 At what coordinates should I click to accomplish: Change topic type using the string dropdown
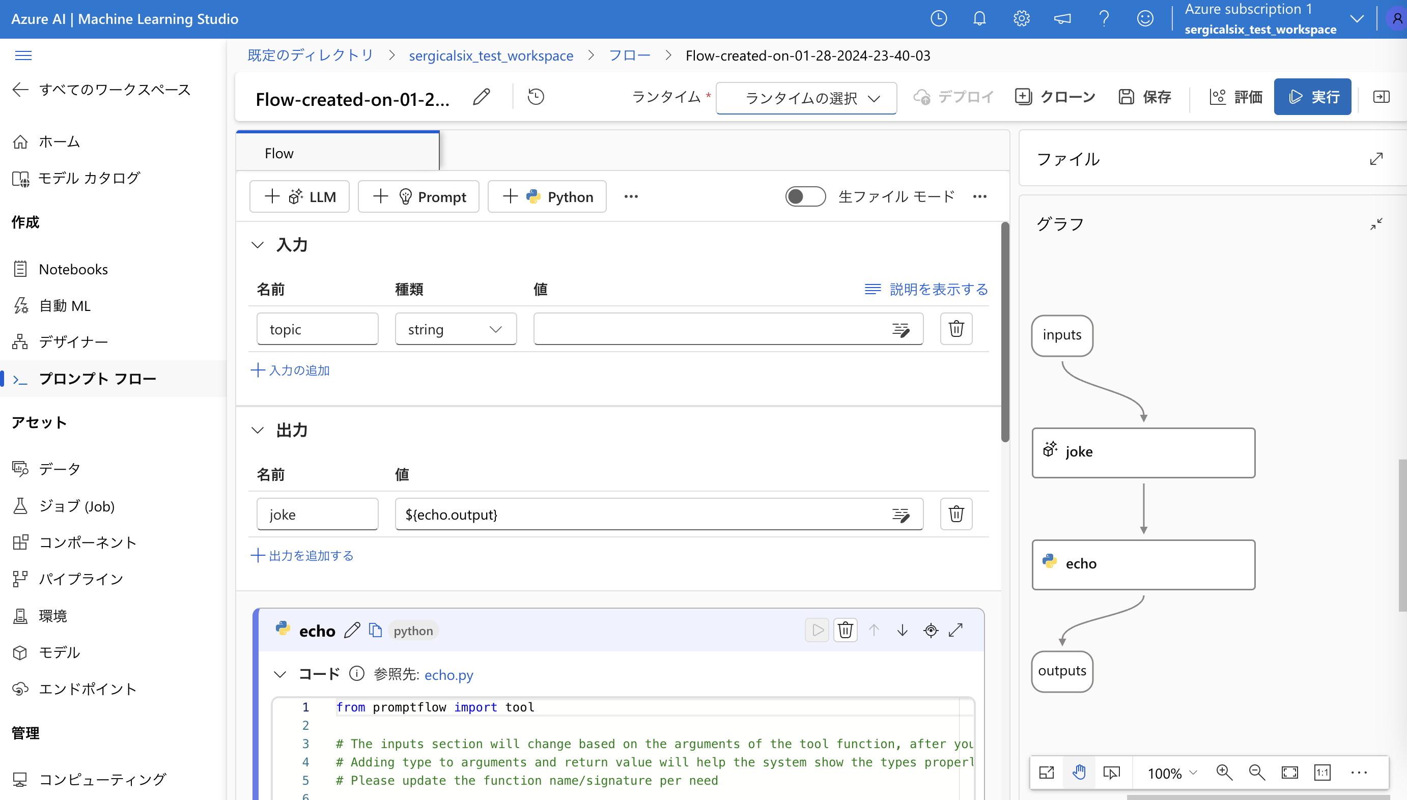[x=455, y=329]
